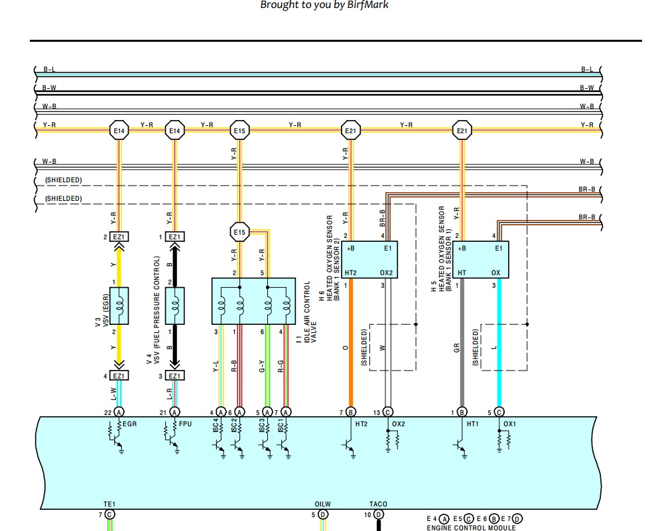652x531 pixels.
Task: Click the Engine Control Module label
Action: [x=470, y=528]
